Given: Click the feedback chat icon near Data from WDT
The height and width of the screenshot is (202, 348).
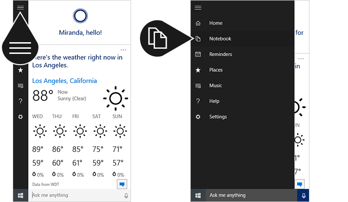Looking at the screenshot, I should [122, 184].
